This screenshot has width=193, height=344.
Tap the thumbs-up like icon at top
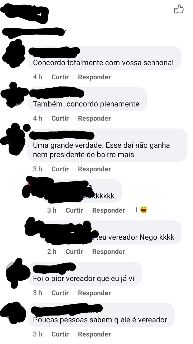179,9
